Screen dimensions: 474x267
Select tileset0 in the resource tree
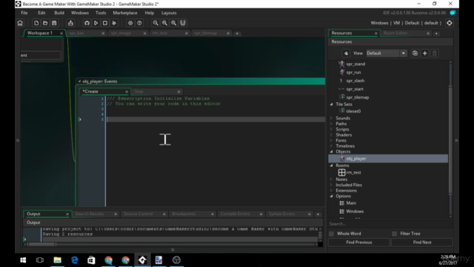[x=353, y=111]
